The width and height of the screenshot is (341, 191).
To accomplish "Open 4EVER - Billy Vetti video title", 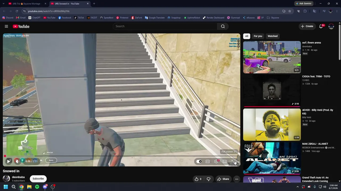I will click(318, 112).
